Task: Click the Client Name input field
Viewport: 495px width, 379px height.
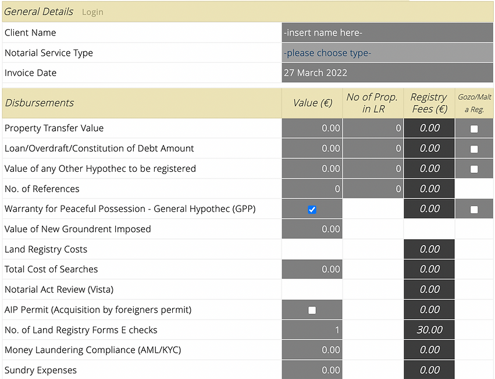Action: pyautogui.click(x=387, y=33)
